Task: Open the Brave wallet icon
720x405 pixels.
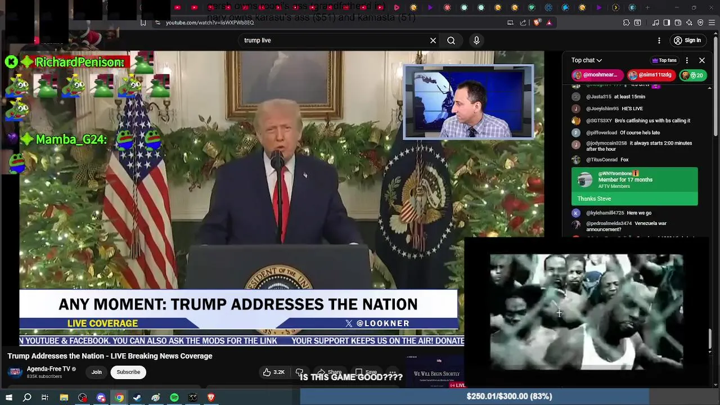Action: click(x=678, y=22)
